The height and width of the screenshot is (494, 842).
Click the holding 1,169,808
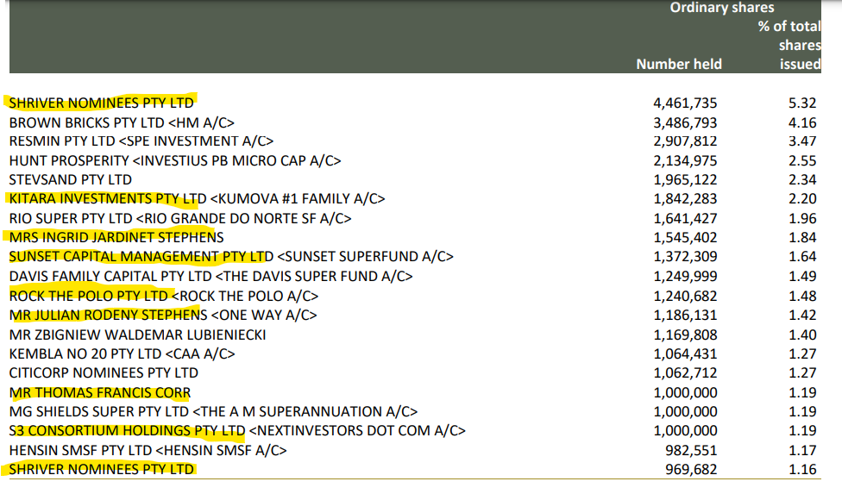click(685, 335)
